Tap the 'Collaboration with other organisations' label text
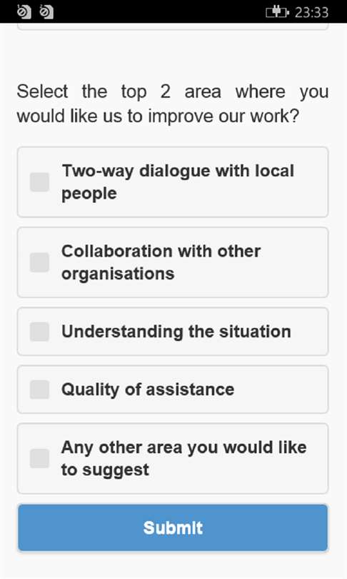Viewport: 347px width, 579px height. [161, 262]
